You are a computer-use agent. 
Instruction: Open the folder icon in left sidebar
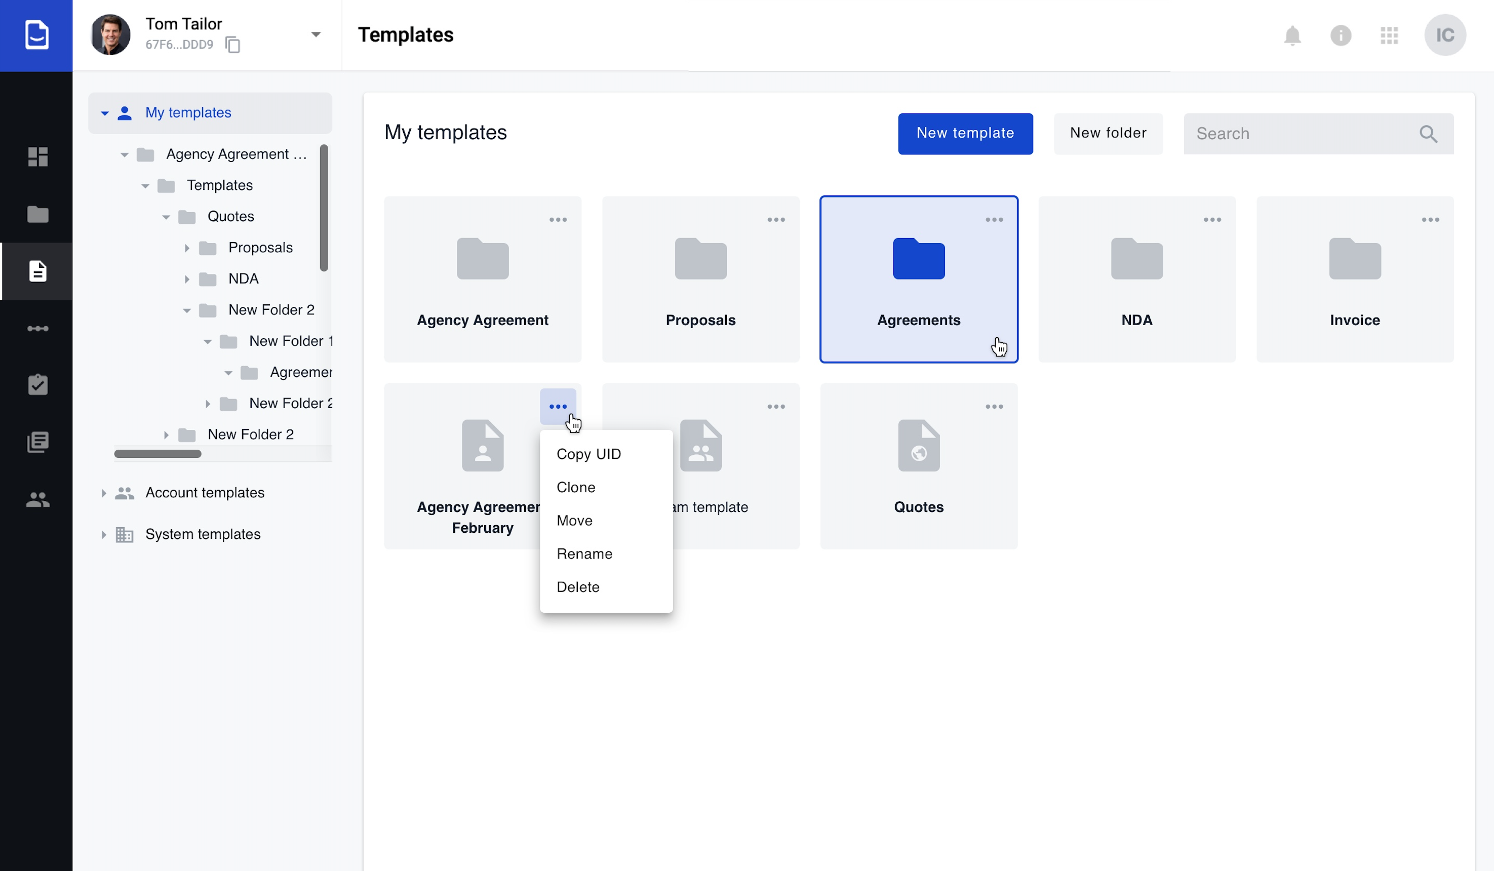pyautogui.click(x=37, y=214)
